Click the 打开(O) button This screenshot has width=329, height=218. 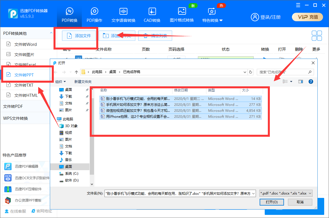(x=272, y=202)
